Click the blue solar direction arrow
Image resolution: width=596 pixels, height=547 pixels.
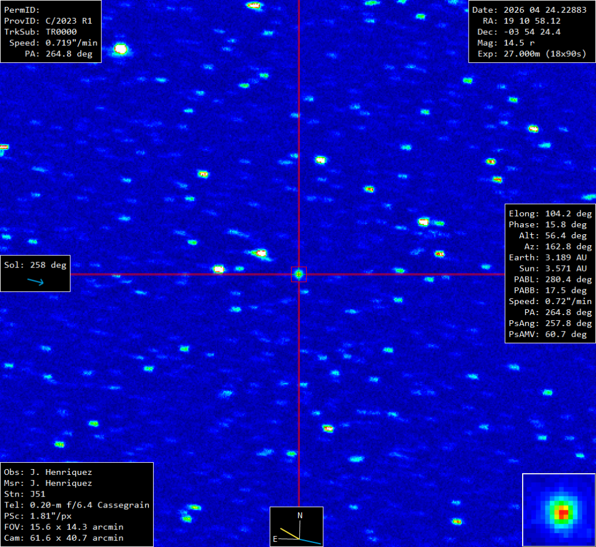[36, 281]
